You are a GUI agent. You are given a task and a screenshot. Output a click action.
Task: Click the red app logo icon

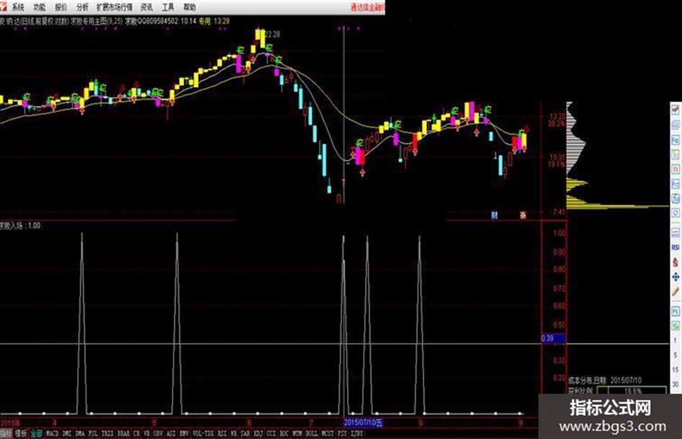pyautogui.click(x=4, y=6)
